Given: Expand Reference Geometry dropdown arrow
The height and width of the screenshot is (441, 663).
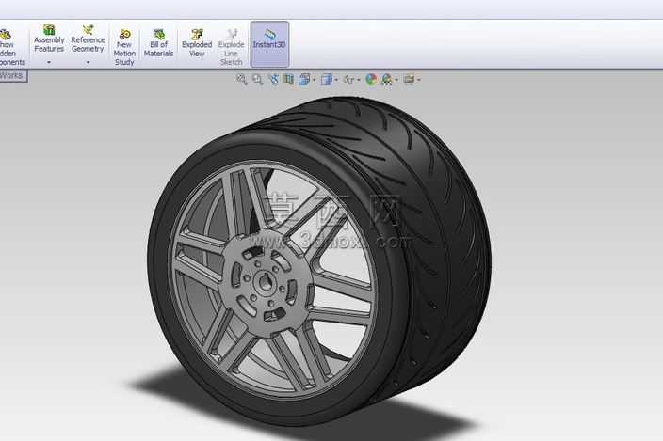Looking at the screenshot, I should pyautogui.click(x=88, y=62).
